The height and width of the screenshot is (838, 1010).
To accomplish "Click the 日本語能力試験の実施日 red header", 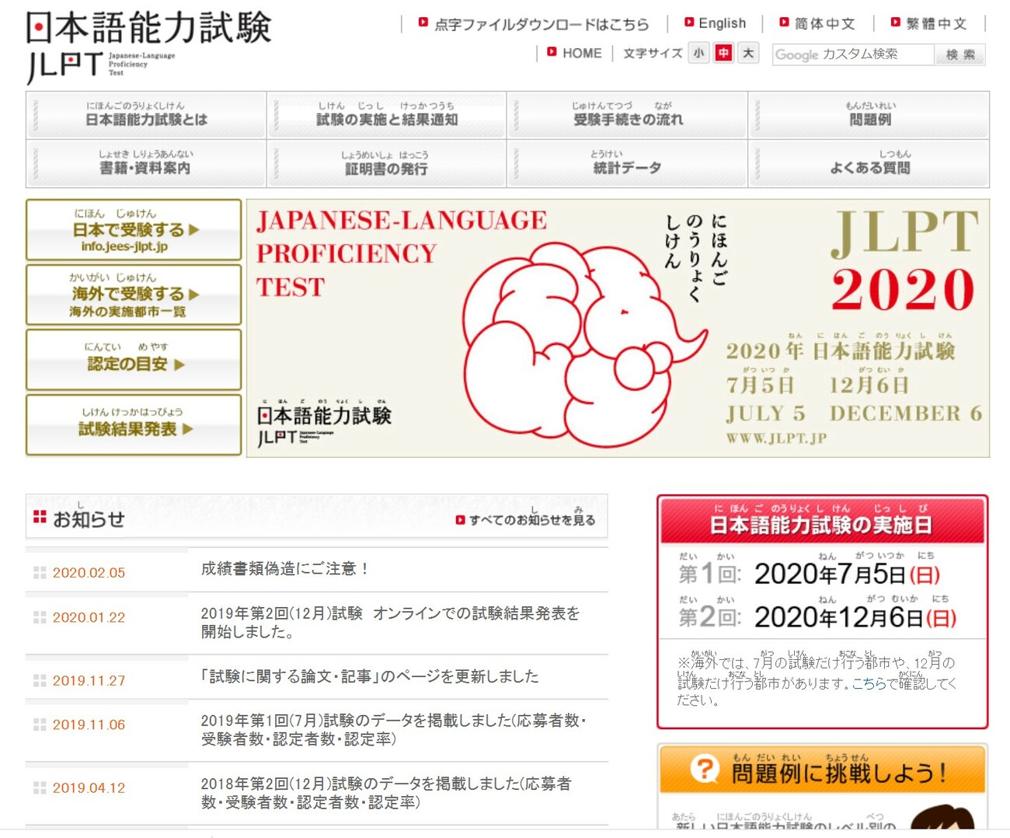I will (x=822, y=519).
